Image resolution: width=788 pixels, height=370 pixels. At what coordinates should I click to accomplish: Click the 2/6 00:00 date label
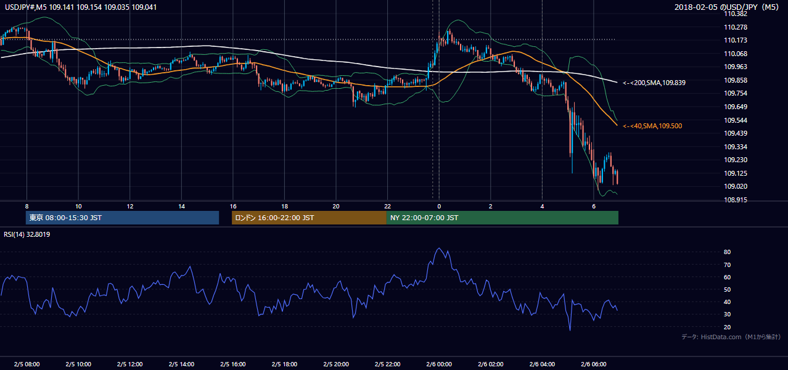pos(439,364)
